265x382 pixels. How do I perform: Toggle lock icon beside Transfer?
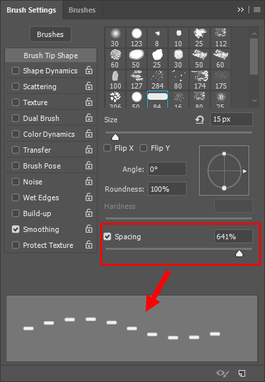(x=89, y=149)
